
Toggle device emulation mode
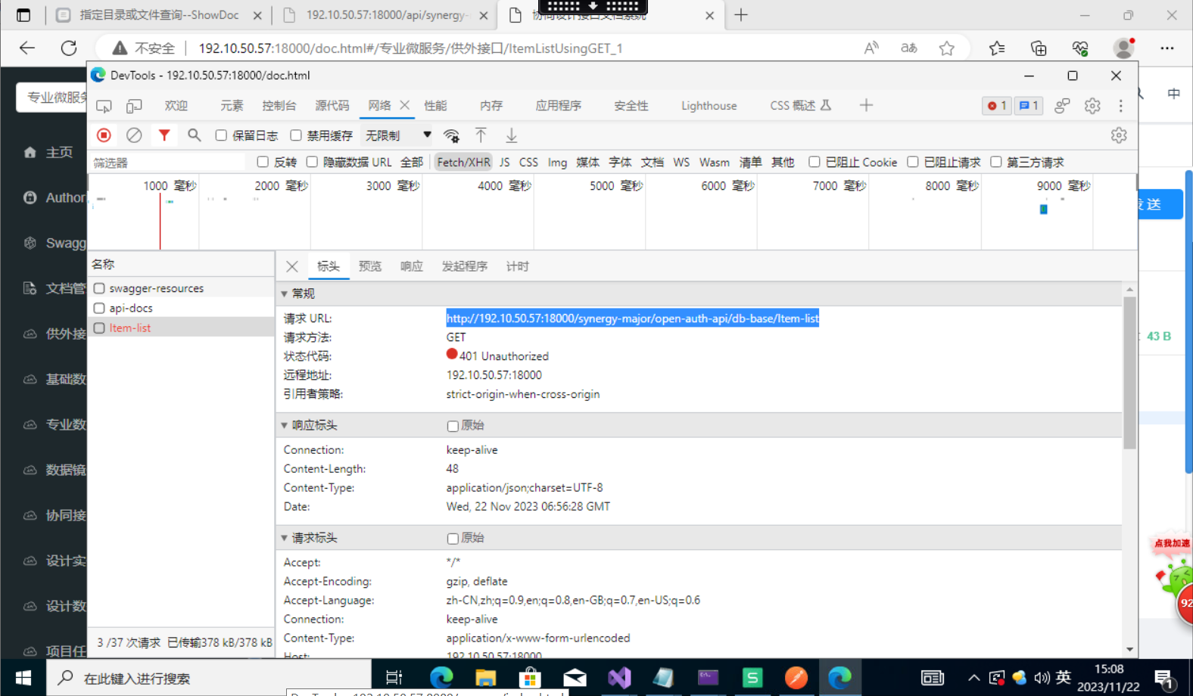(x=134, y=106)
